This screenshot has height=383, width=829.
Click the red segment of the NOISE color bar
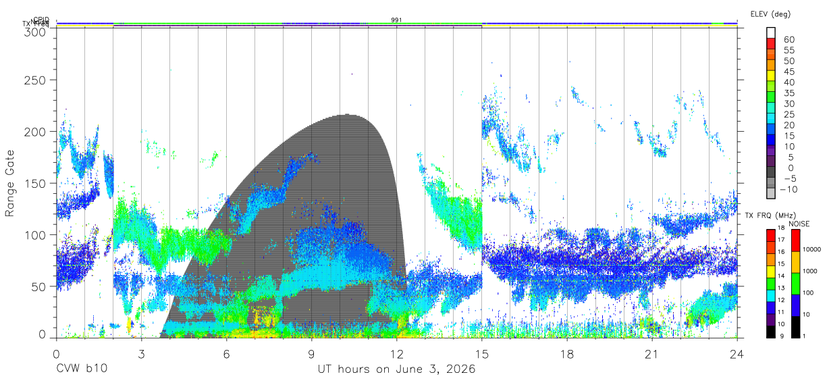[x=795, y=240]
